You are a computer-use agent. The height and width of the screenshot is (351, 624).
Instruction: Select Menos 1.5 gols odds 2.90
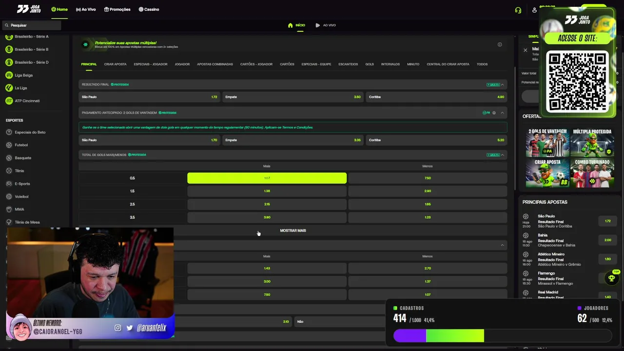(x=428, y=191)
